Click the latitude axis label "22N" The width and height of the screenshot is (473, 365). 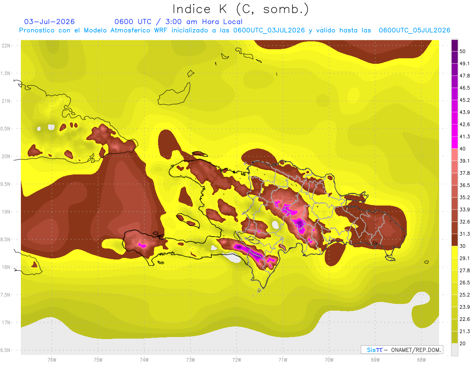7,46
